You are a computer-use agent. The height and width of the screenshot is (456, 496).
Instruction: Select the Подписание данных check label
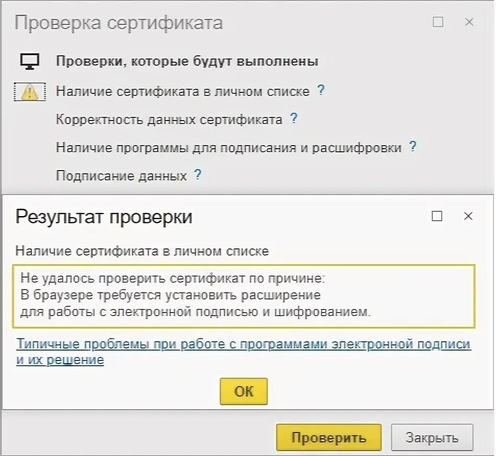[121, 176]
